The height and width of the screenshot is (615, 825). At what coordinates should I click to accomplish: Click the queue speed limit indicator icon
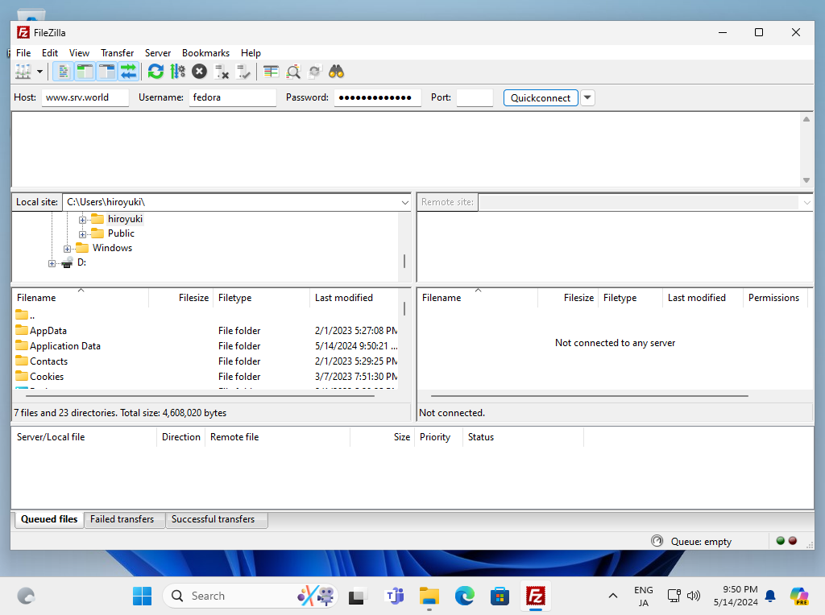coord(657,541)
